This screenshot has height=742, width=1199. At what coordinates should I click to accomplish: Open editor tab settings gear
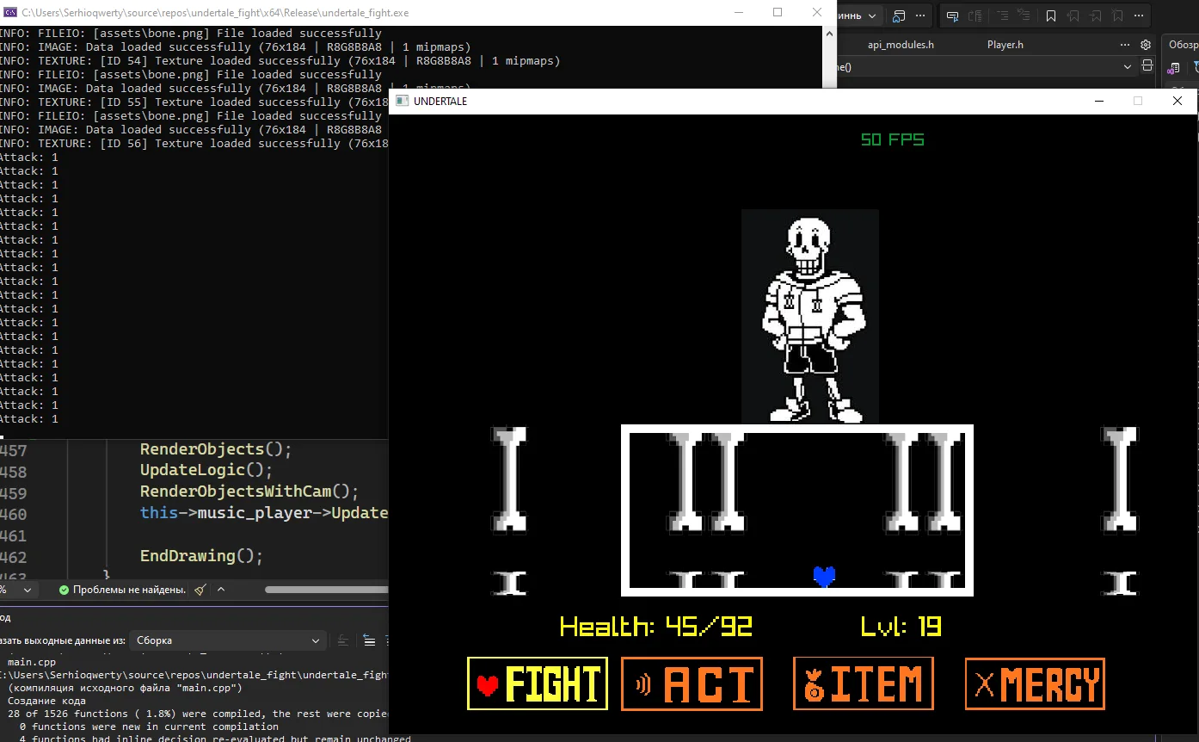pyautogui.click(x=1146, y=45)
